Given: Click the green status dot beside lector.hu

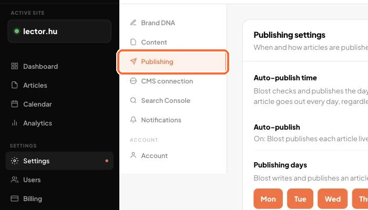Looking at the screenshot, I should [x=17, y=31].
